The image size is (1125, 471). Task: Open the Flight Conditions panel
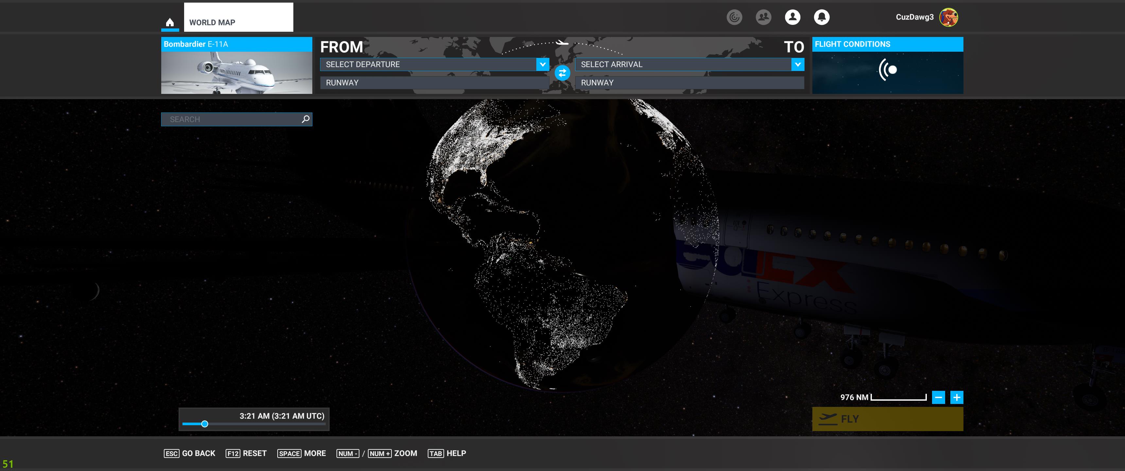click(x=888, y=65)
